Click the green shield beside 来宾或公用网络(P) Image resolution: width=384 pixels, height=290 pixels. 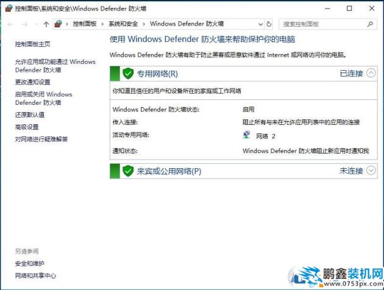coord(128,171)
